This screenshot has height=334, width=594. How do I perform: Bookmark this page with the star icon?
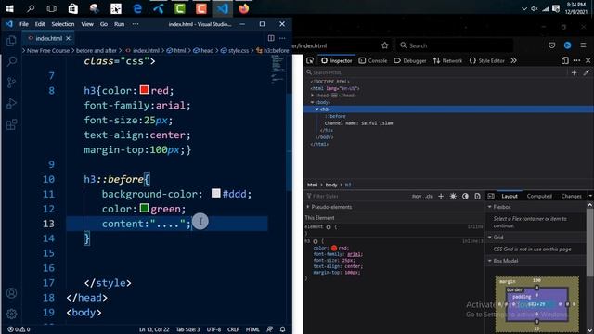coord(385,45)
